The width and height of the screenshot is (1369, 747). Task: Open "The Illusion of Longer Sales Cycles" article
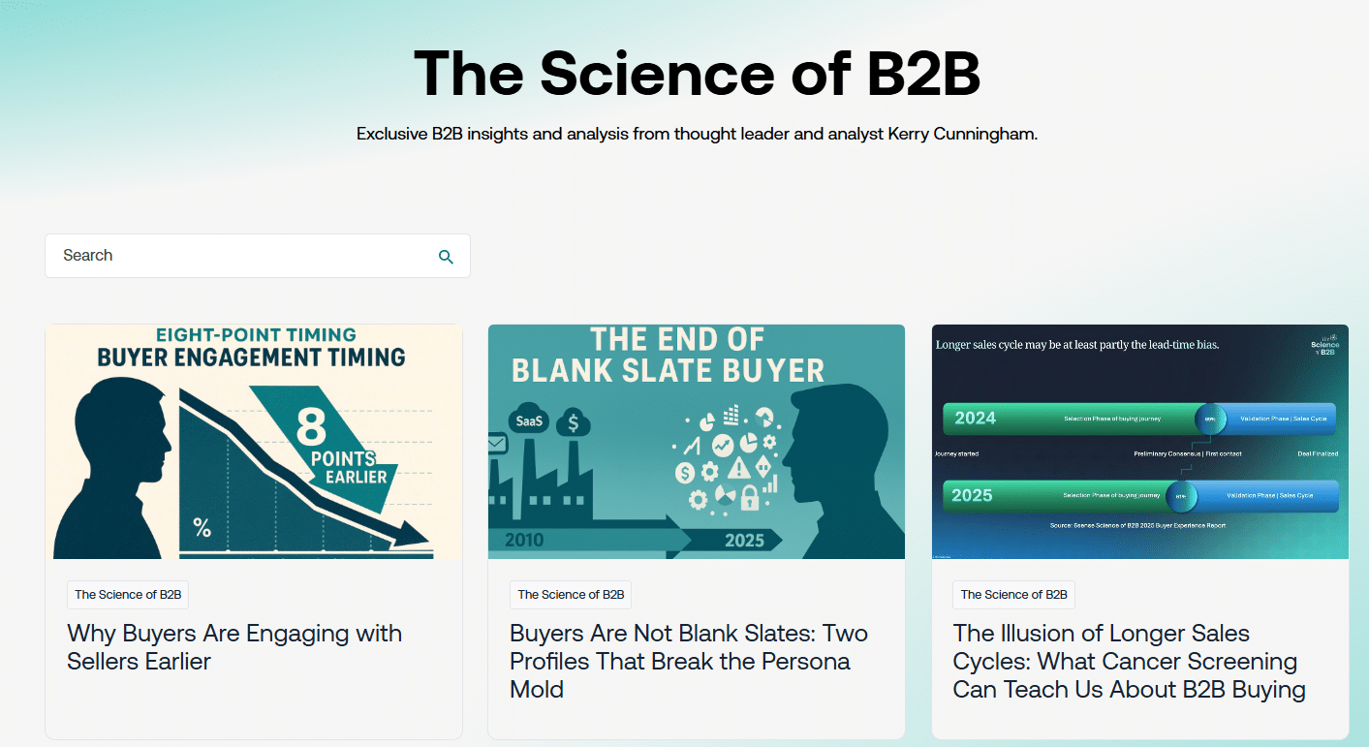pyautogui.click(x=1129, y=661)
